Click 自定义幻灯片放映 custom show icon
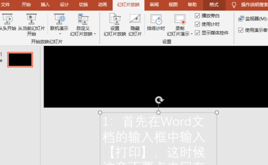Image resolution: width=268 pixels, height=165 pixels. pyautogui.click(x=83, y=19)
